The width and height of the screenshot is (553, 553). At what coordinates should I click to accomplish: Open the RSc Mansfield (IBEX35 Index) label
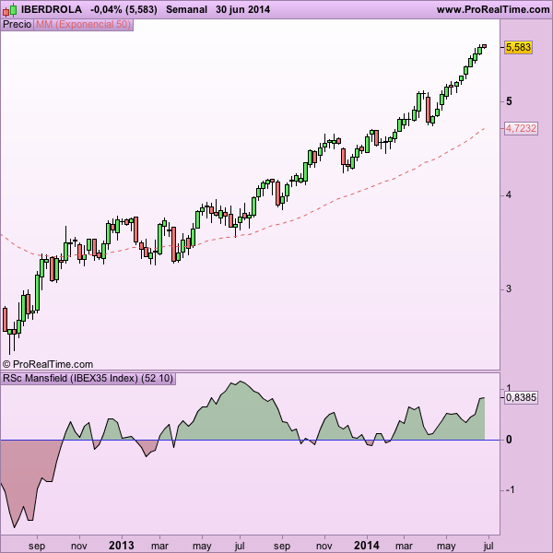[x=88, y=379]
